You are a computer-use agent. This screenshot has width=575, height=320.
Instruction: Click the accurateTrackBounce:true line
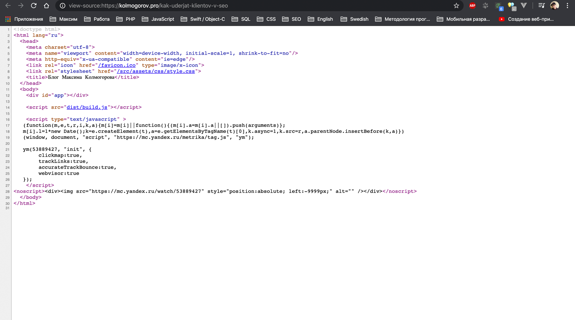77,167
